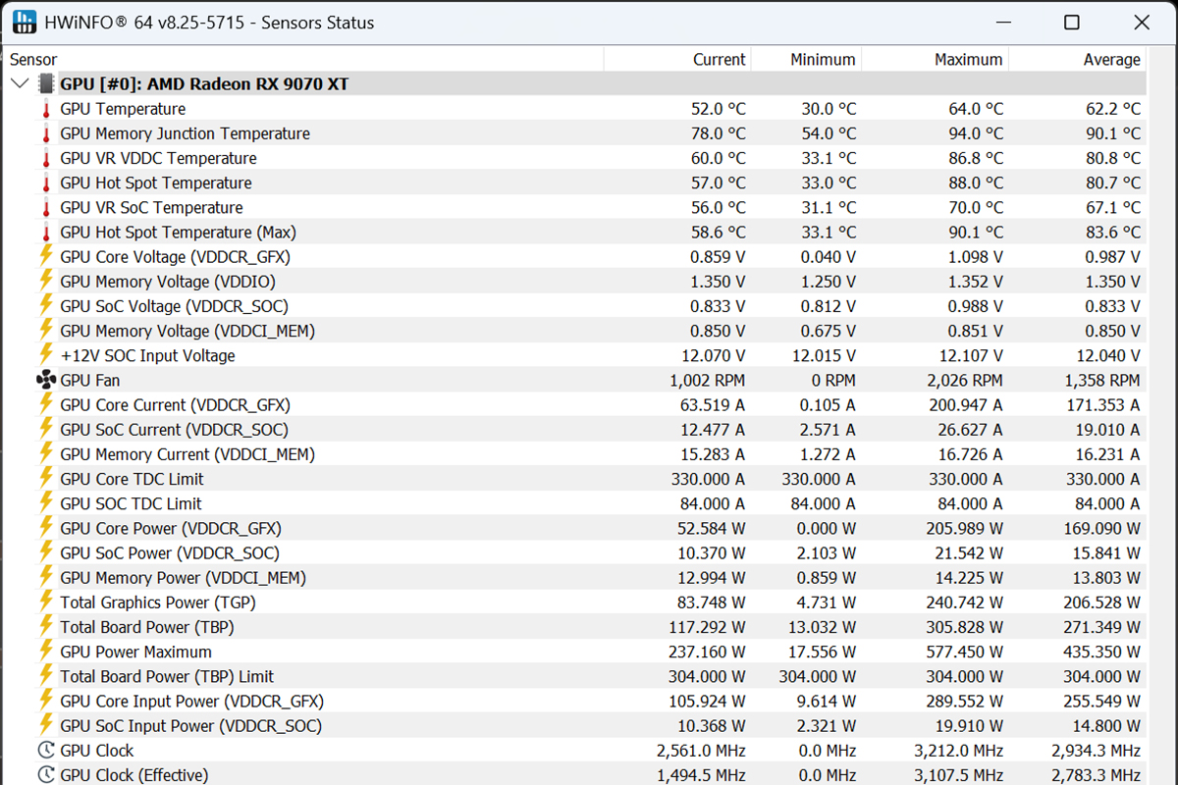This screenshot has height=785, width=1178.
Task: Click the Minimum column header
Action: [x=823, y=60]
